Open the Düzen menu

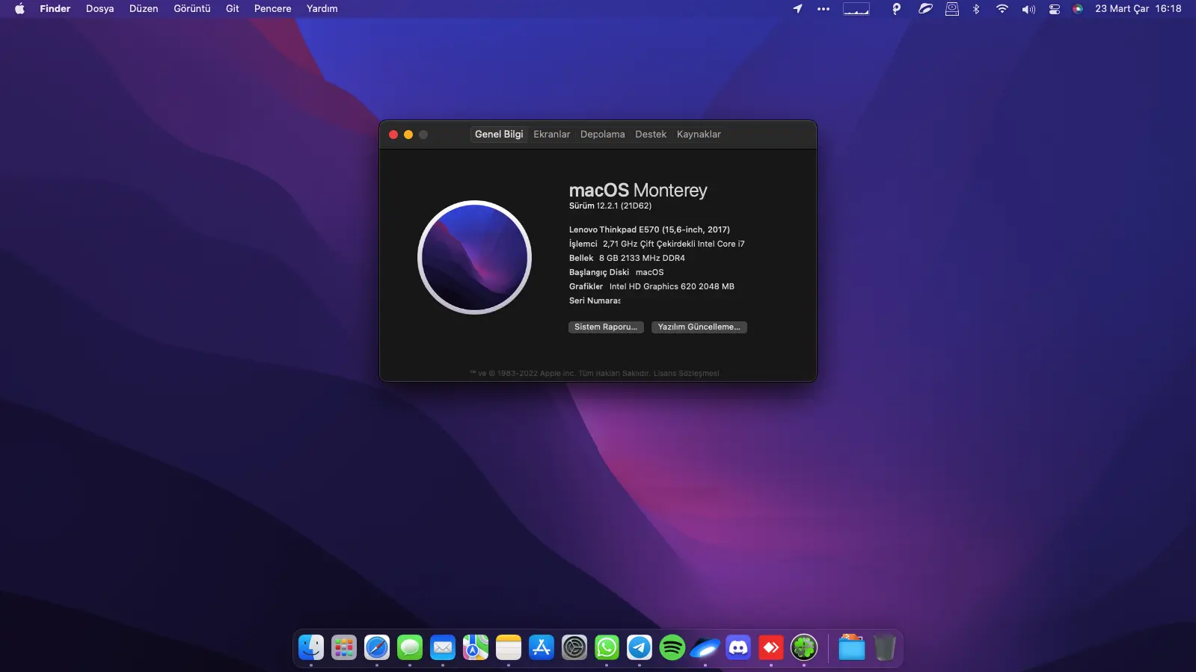click(x=144, y=9)
